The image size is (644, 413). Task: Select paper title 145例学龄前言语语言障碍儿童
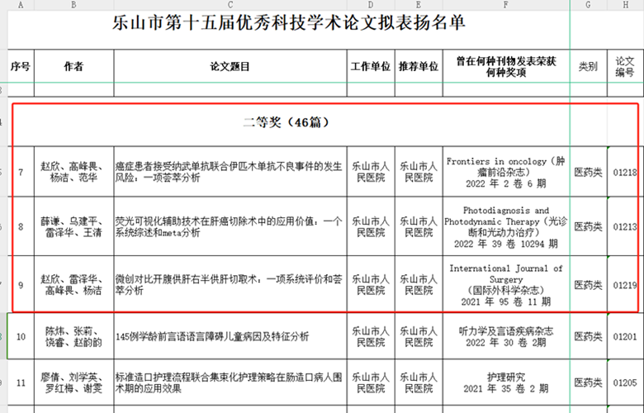click(x=230, y=336)
